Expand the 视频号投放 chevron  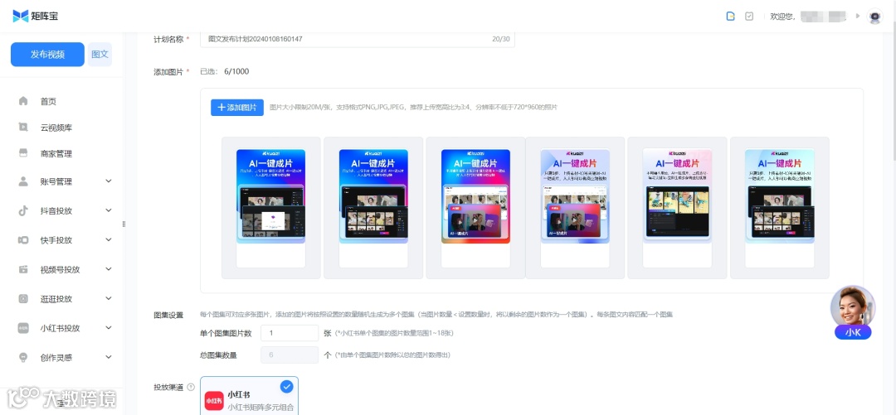(109, 269)
